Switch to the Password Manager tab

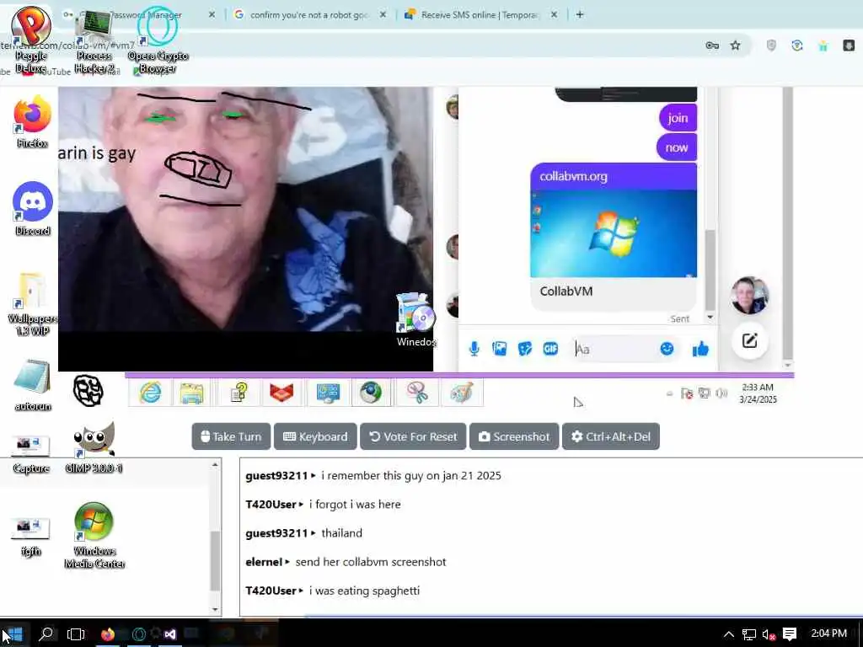click(x=137, y=15)
